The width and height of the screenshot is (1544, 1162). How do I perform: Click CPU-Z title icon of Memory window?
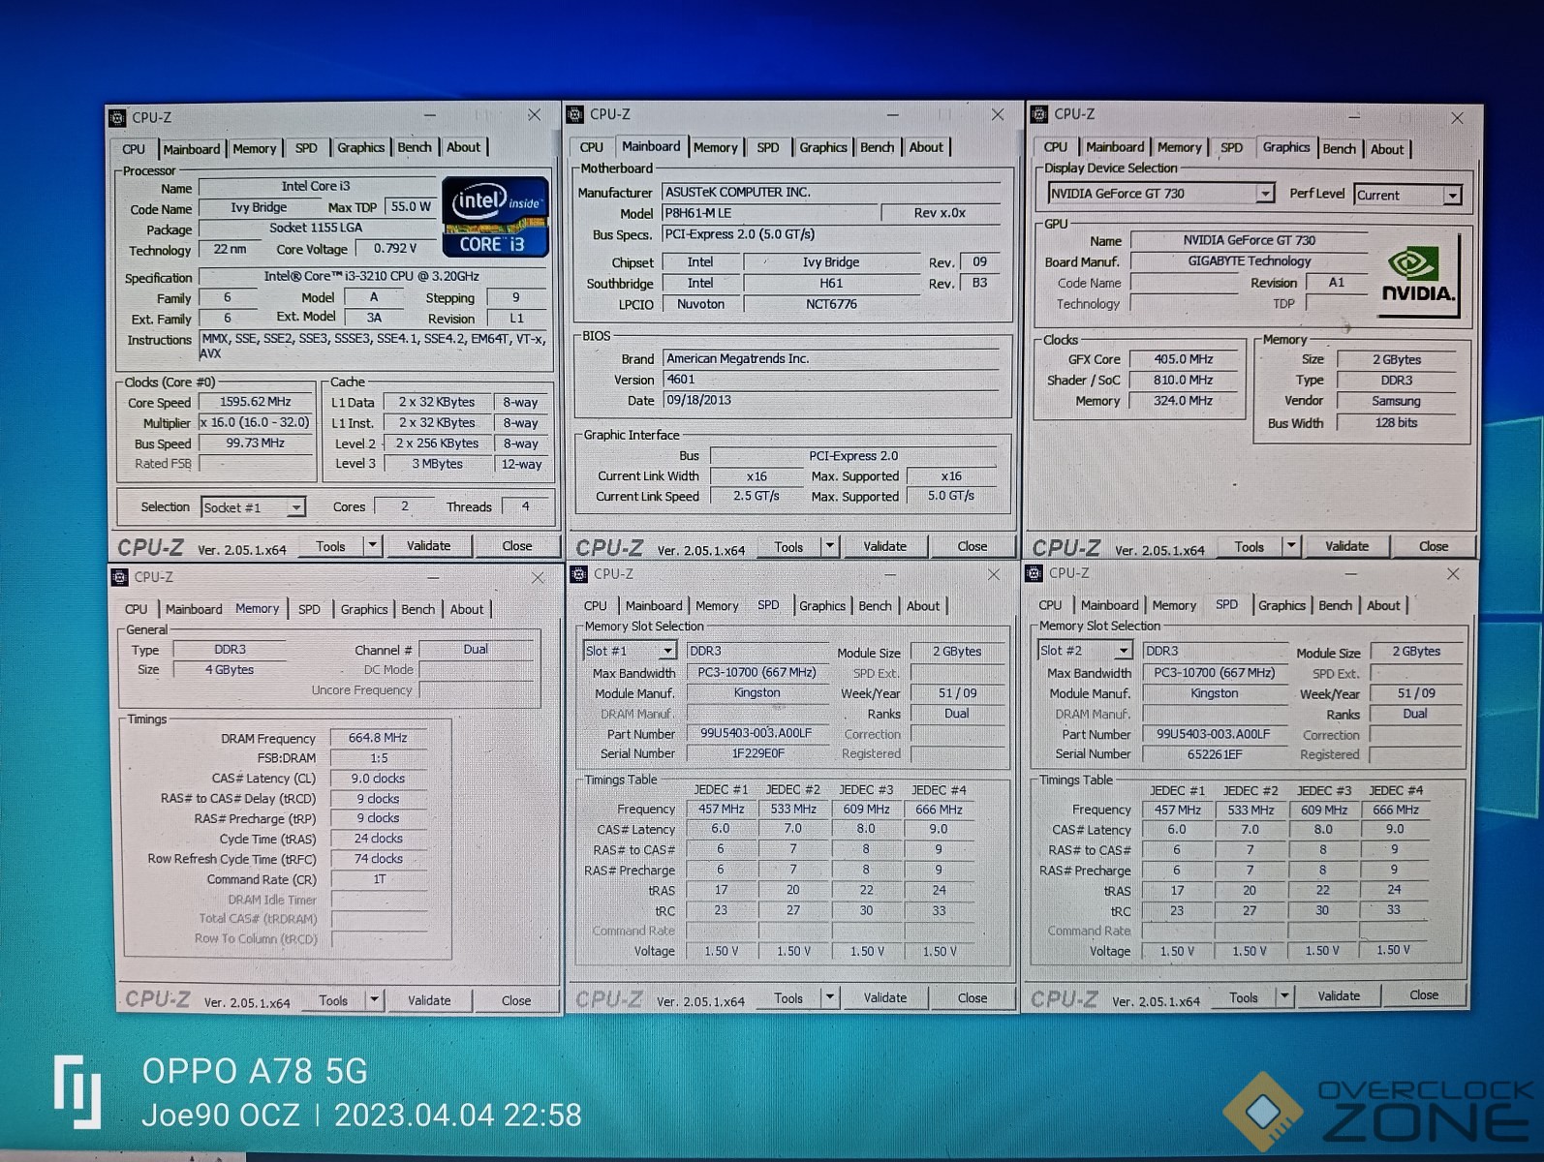(120, 577)
